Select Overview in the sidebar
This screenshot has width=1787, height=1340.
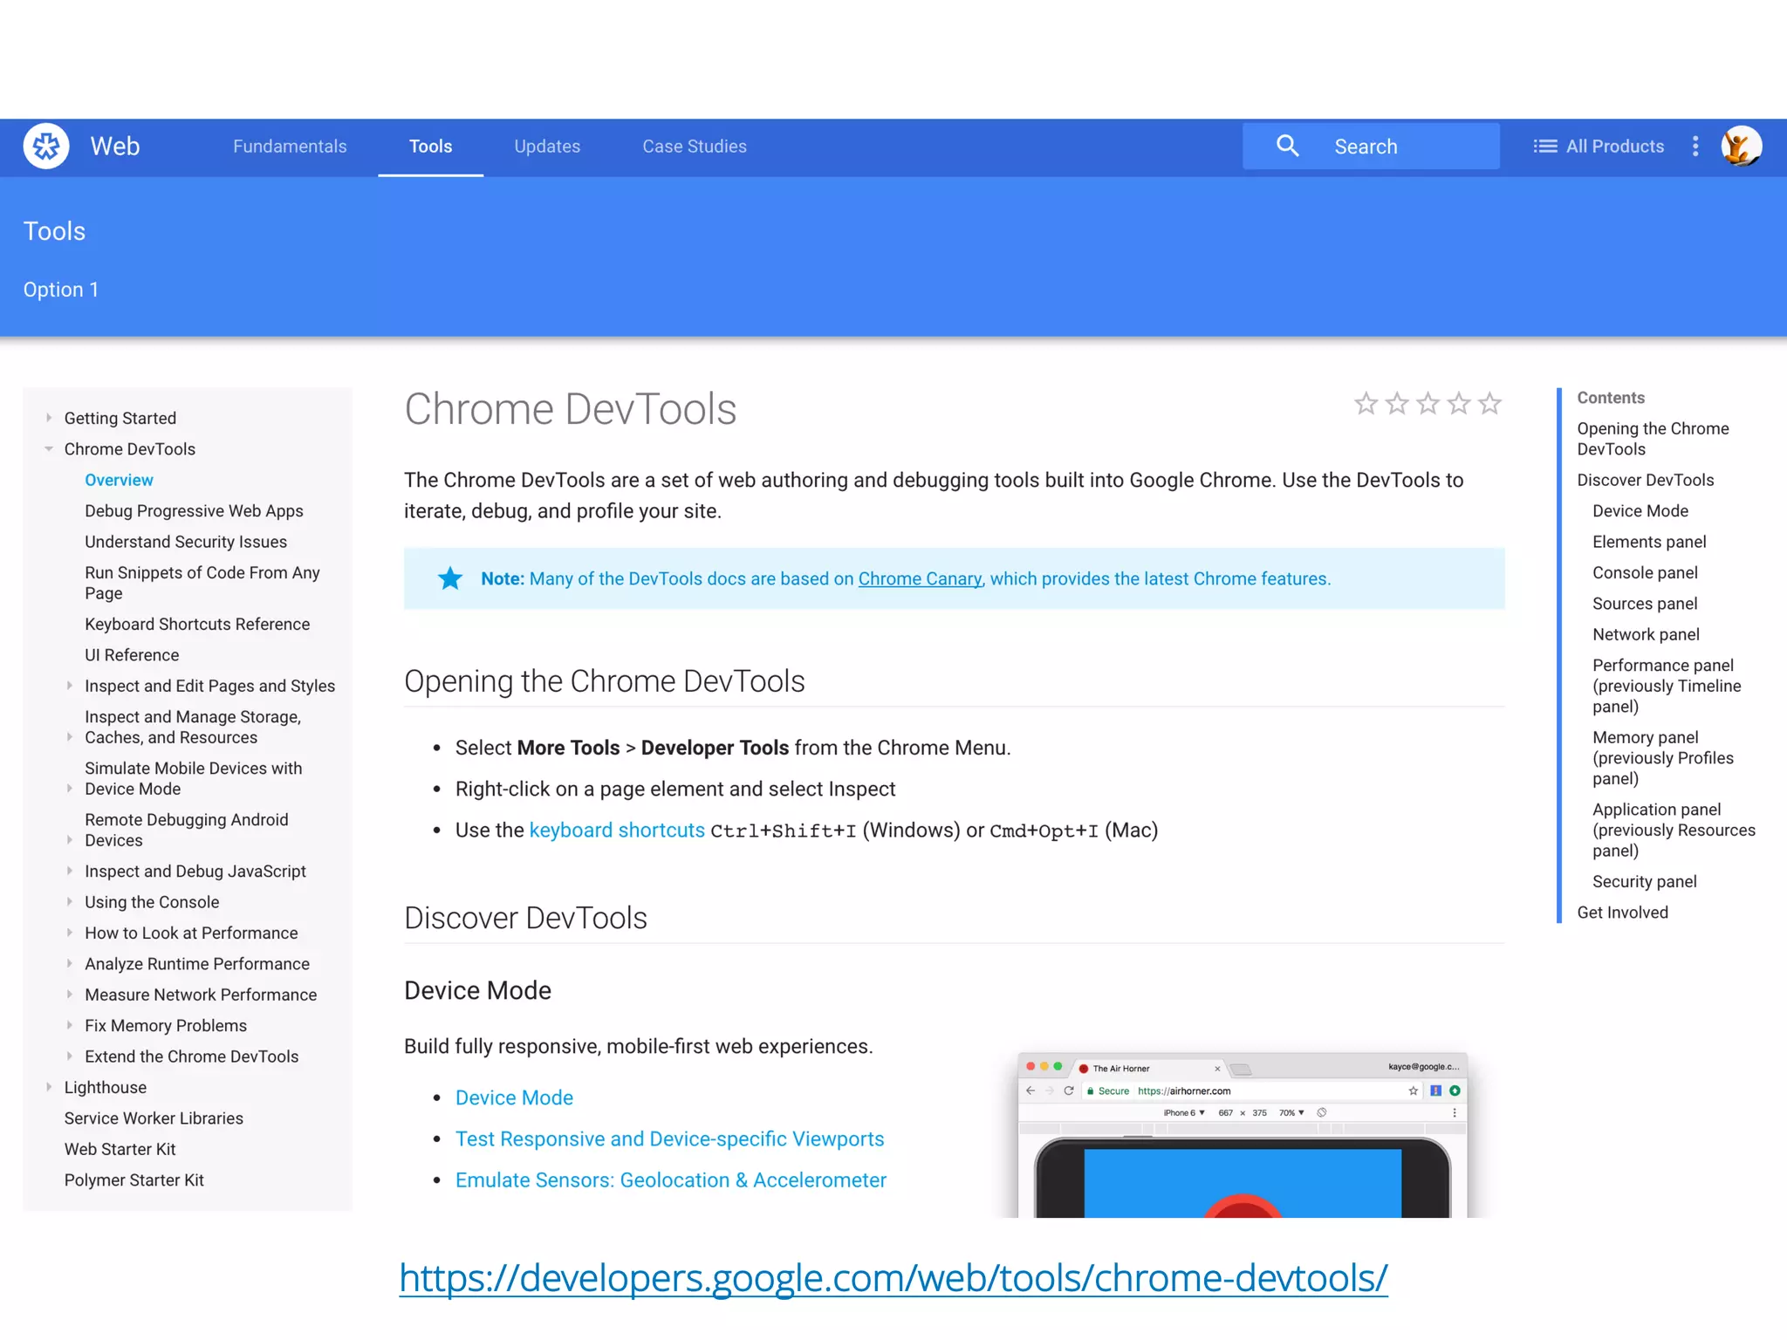coord(119,480)
